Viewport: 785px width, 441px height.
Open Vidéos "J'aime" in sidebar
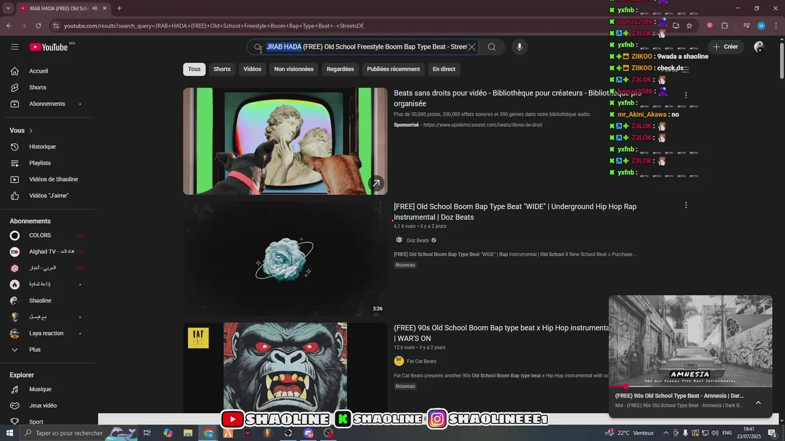pos(47,195)
